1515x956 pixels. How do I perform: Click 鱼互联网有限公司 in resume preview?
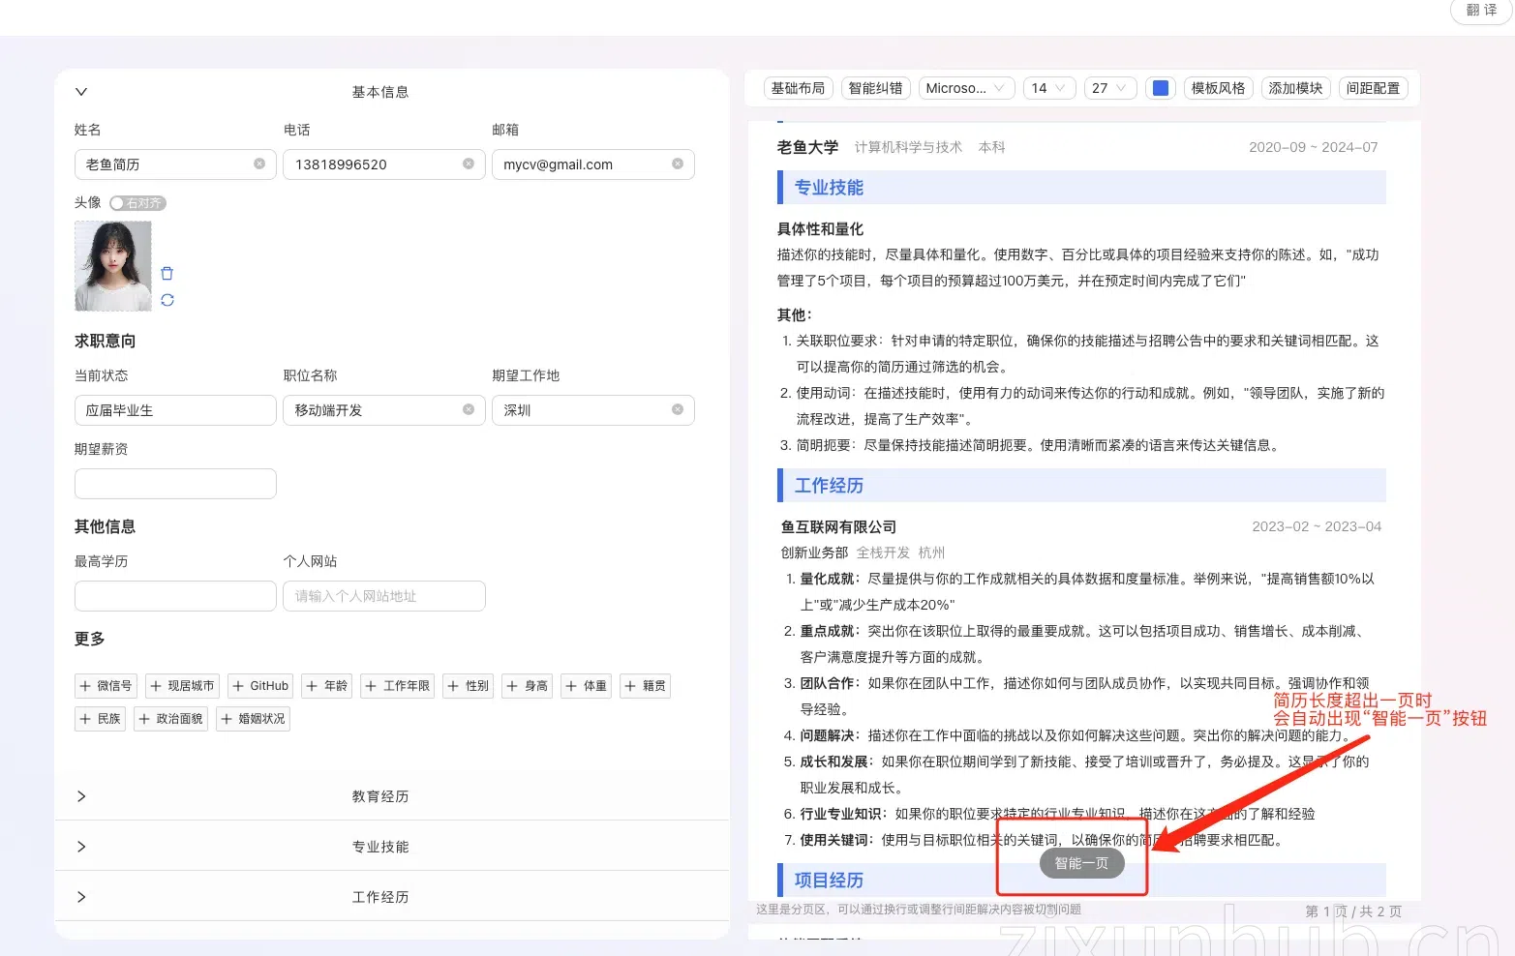(x=838, y=527)
